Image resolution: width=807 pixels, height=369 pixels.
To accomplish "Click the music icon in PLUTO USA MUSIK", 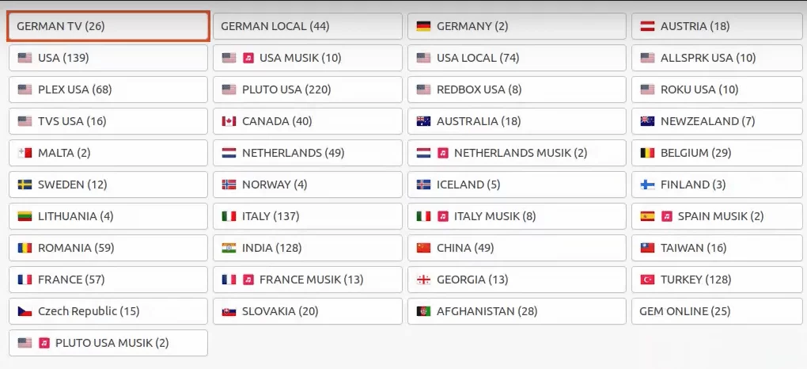I will click(x=44, y=343).
